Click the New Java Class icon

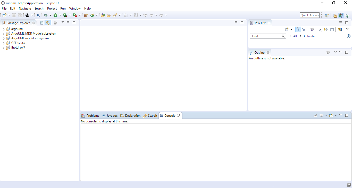coord(92,15)
